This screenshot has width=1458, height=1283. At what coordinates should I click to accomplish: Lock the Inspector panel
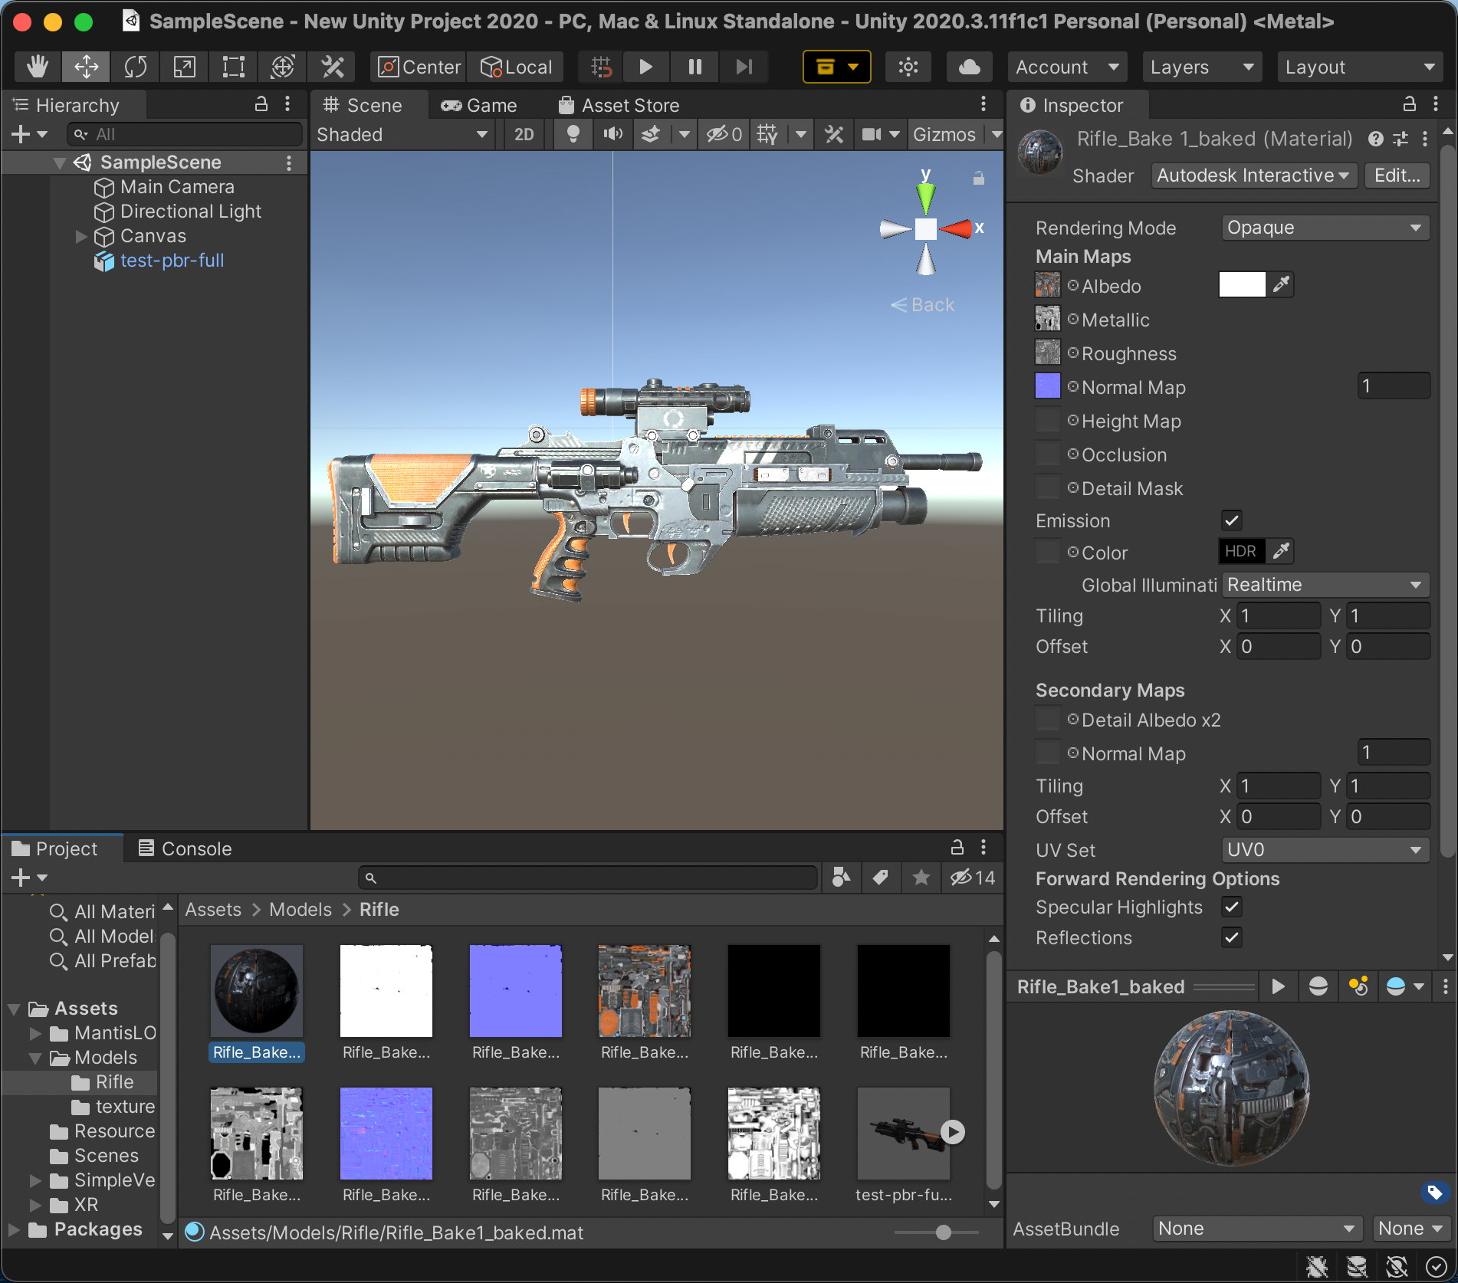pos(1409,104)
